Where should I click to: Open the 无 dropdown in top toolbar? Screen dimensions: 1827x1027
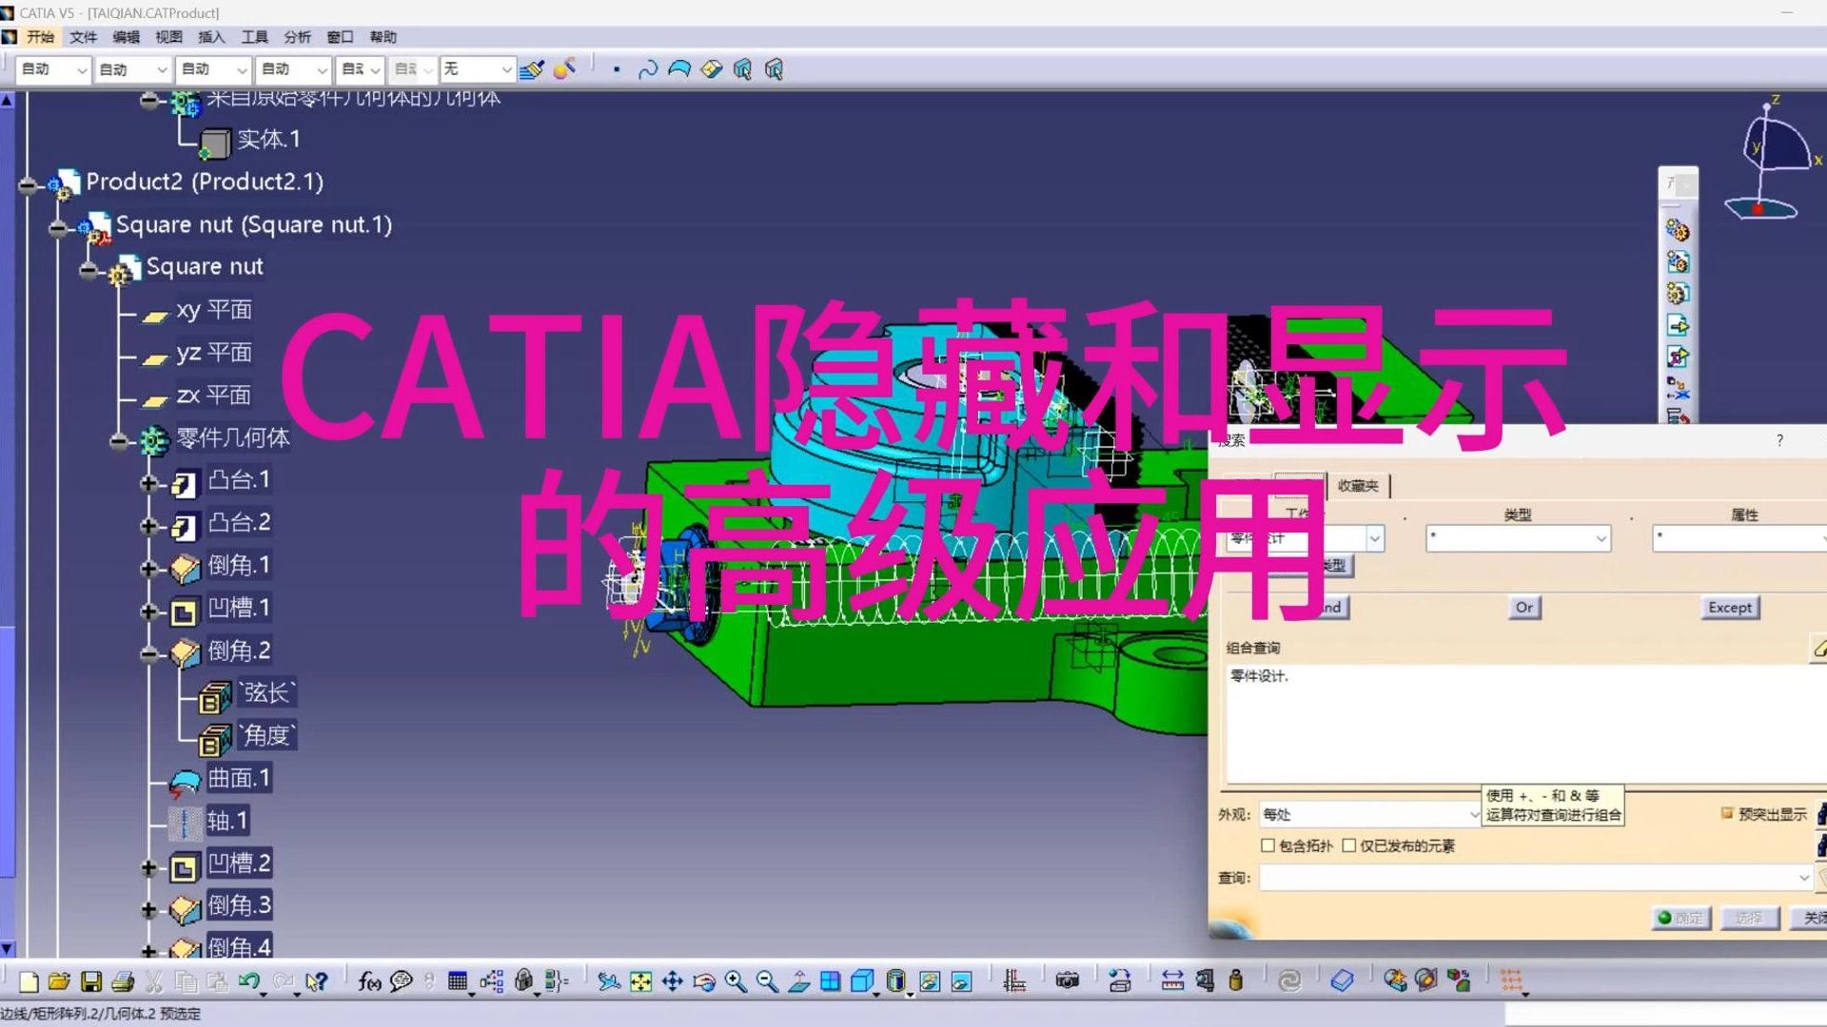coord(506,69)
